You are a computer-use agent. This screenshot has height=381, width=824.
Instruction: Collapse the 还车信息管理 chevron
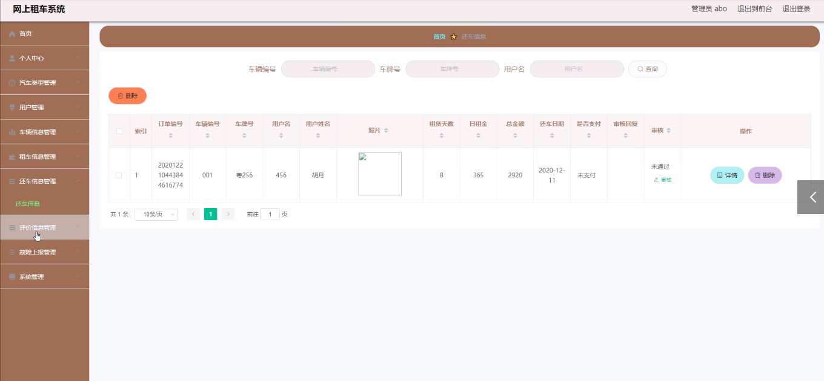[78, 181]
